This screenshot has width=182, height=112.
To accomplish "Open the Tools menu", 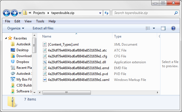I will [40, 21].
